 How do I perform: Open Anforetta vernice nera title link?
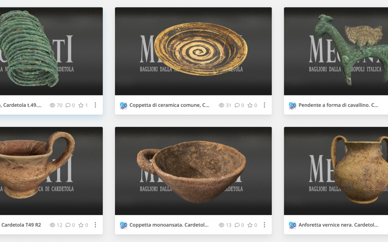[338, 225]
